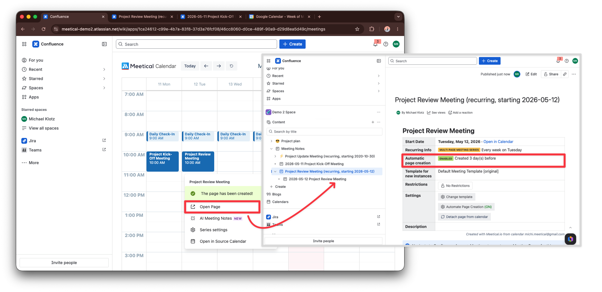
Task: Open Jira external link icon in main sidebar
Action: point(104,141)
